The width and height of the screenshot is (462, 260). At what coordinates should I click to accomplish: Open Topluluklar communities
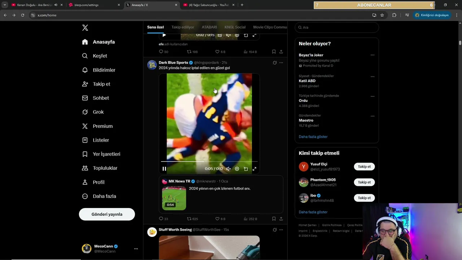tap(100, 168)
